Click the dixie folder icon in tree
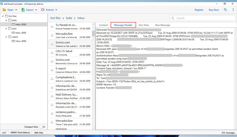The width and height of the screenshot is (237, 137). pyautogui.click(x=10, y=29)
